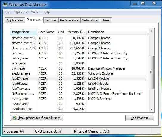The image size is (162, 137).
Task: Click End Process button
Action: pos(140,118)
